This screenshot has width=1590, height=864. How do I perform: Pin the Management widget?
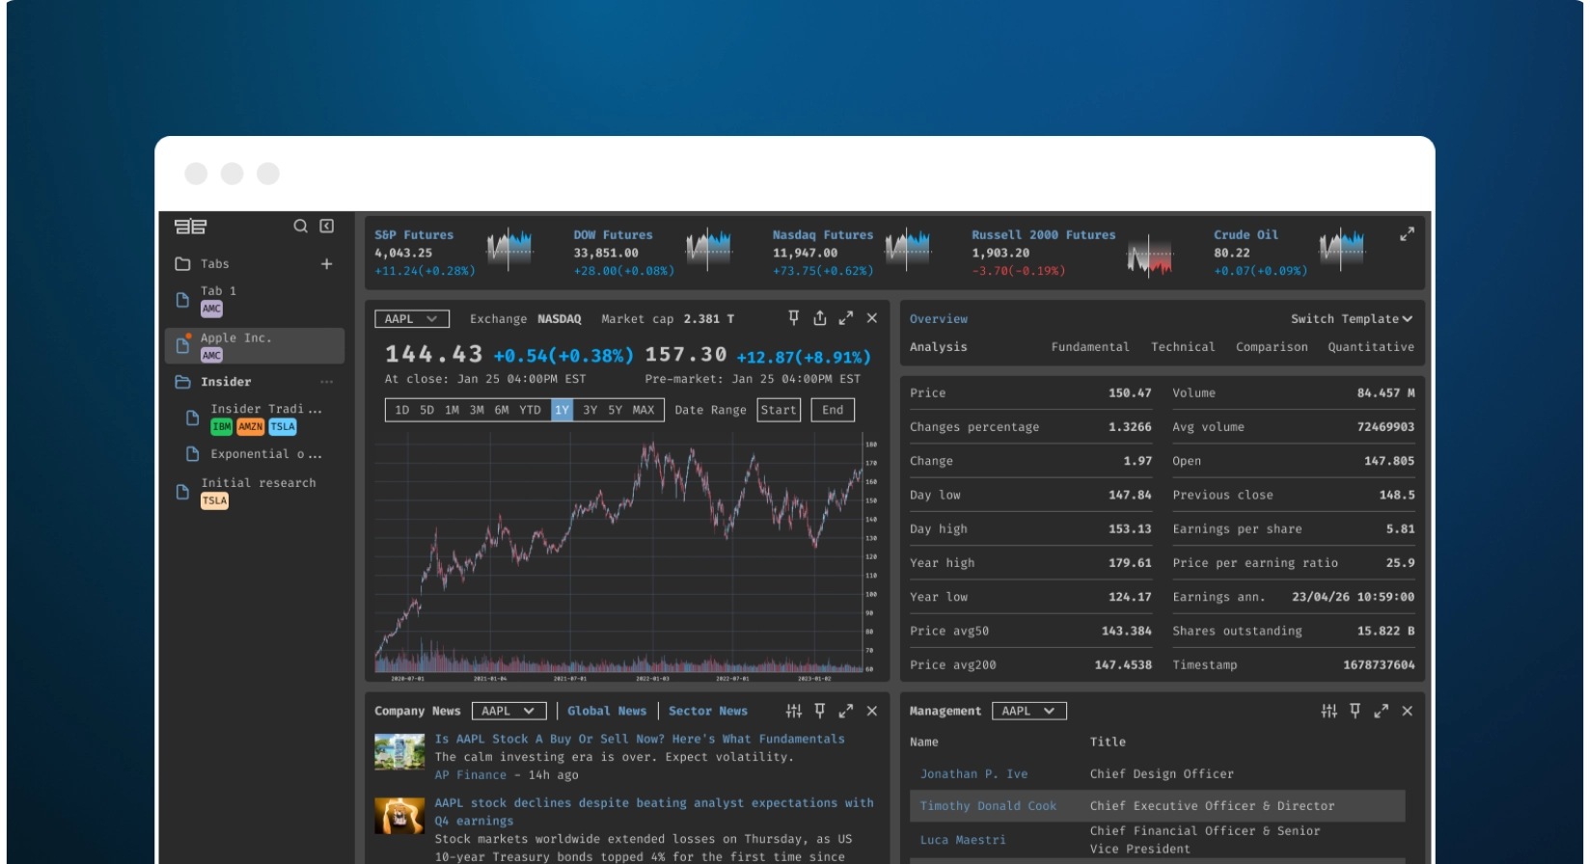click(x=1355, y=711)
